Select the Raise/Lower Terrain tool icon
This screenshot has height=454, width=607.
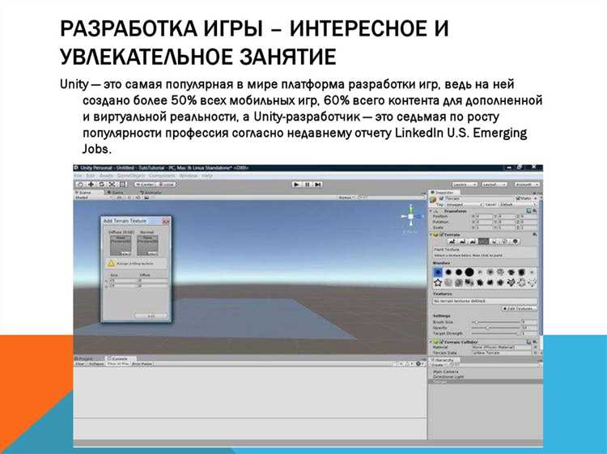click(x=452, y=241)
